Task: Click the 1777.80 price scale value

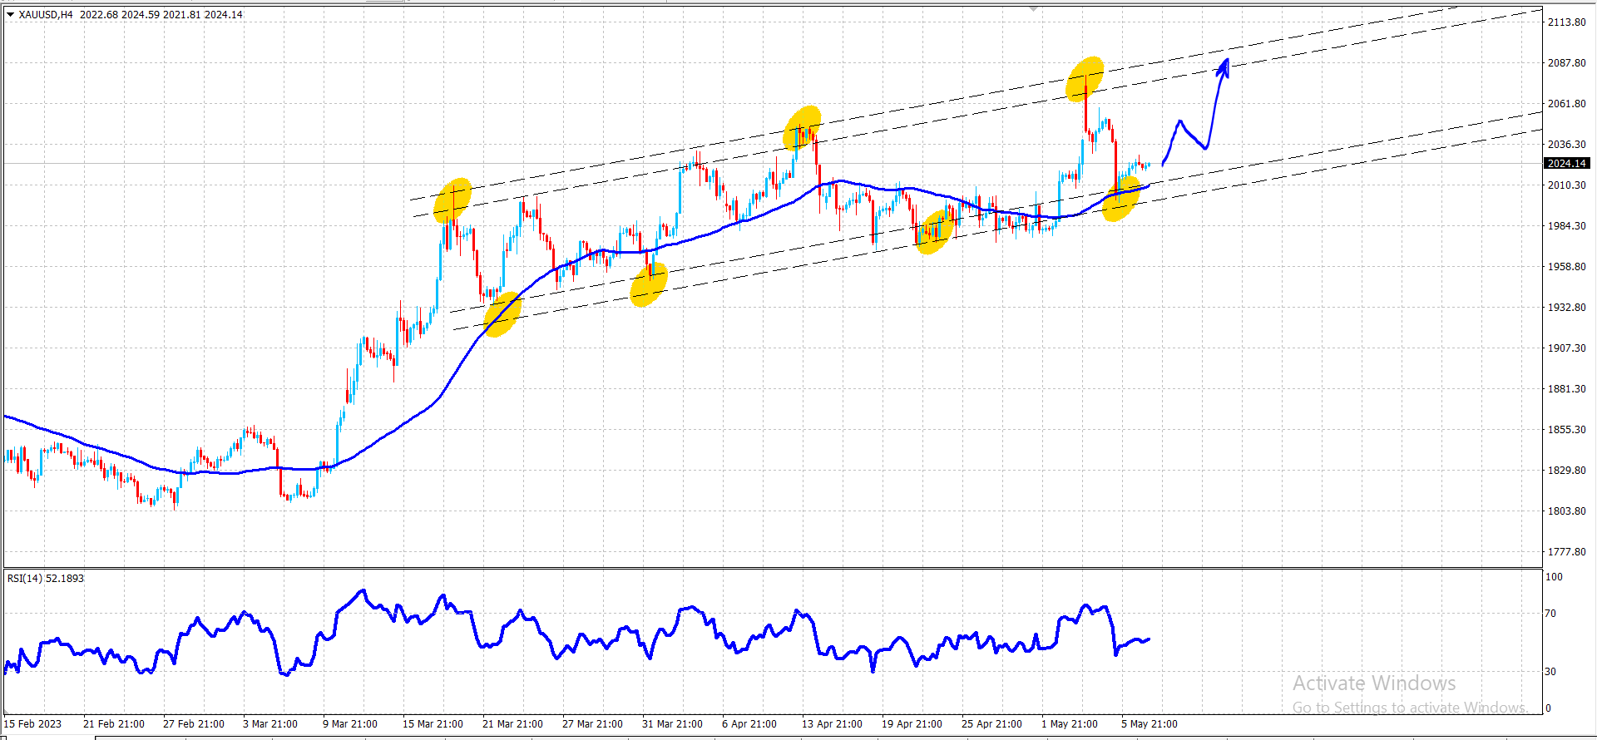Action: [1567, 552]
